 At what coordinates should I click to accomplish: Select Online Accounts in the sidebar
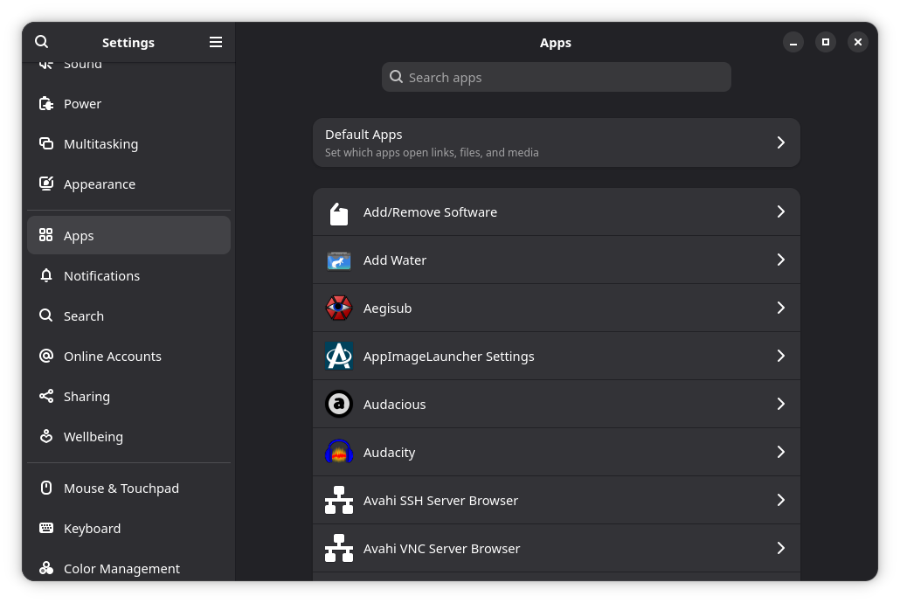point(112,356)
